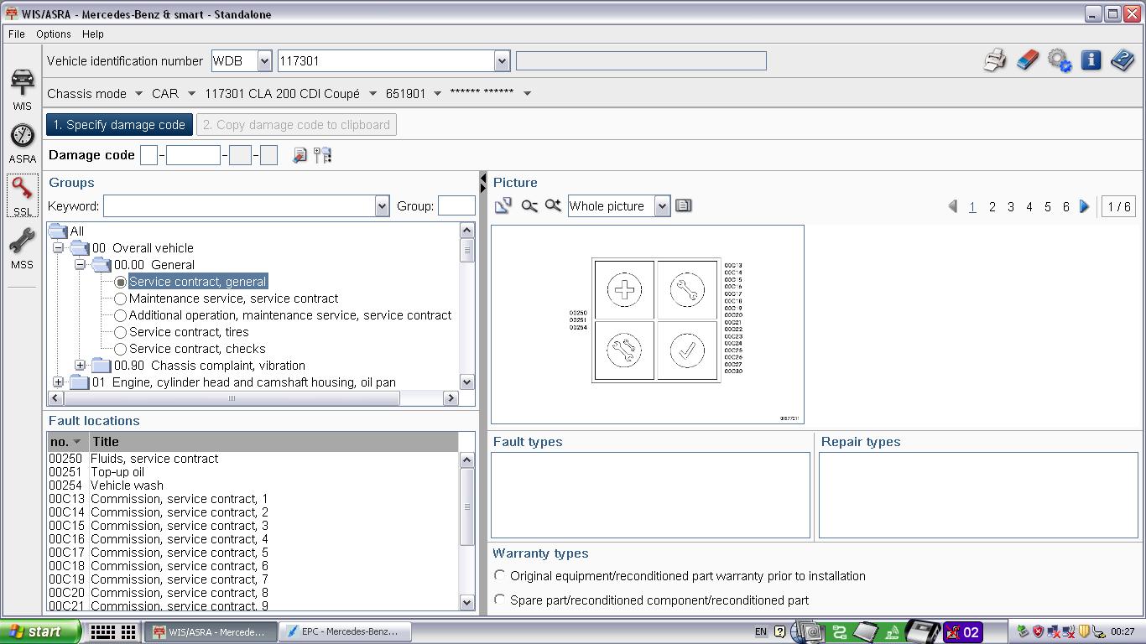Image resolution: width=1146 pixels, height=644 pixels.
Task: Collapse 00.00 General node
Action: pyautogui.click(x=80, y=265)
